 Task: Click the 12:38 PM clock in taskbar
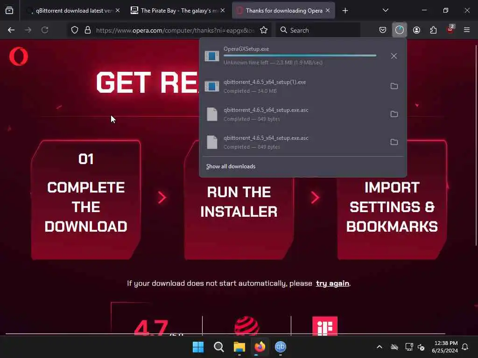click(445, 347)
